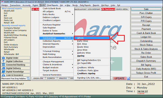
Task: Click the Loan & Insurance icon
Action: pos(3,75)
